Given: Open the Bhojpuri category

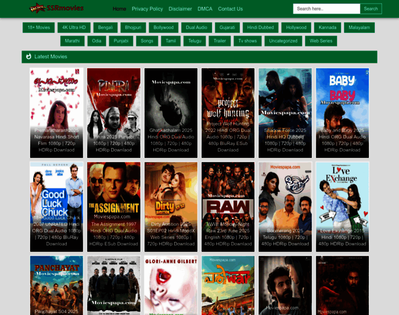Looking at the screenshot, I should (x=133, y=27).
